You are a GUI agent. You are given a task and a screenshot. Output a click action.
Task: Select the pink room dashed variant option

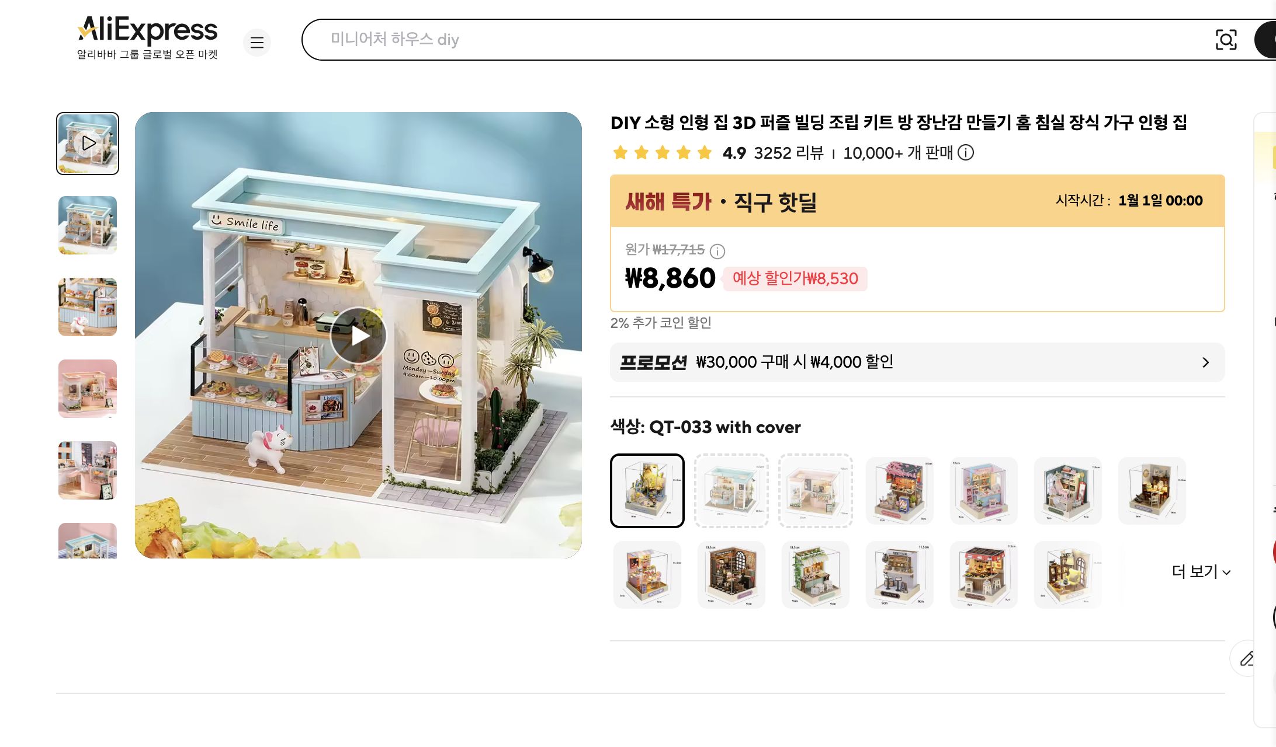pyautogui.click(x=816, y=491)
